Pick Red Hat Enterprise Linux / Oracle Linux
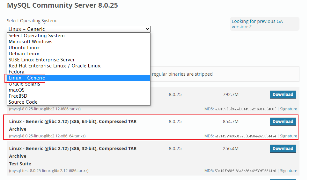 click(x=79, y=66)
